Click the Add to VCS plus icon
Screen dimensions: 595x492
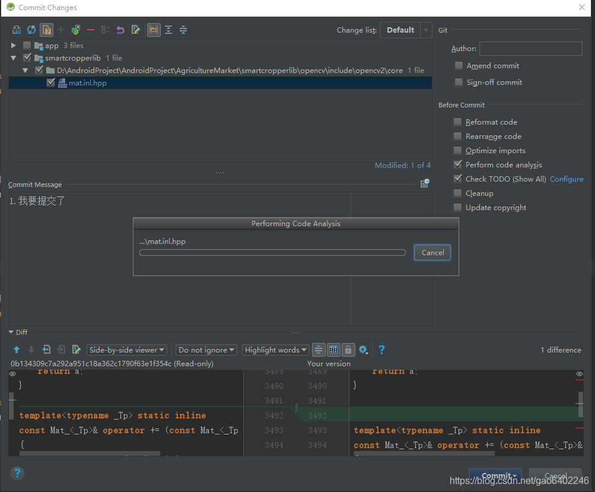(x=61, y=30)
